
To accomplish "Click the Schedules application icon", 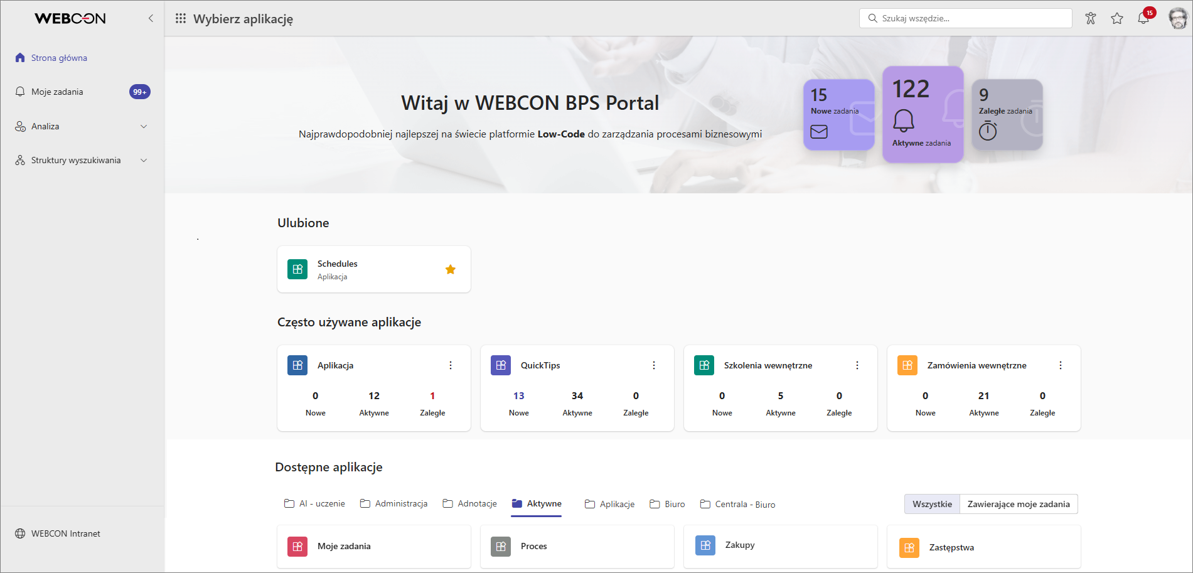I will point(297,269).
